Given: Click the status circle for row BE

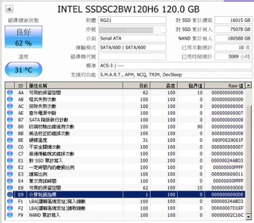Looking at the screenshot, I should tap(10, 140).
